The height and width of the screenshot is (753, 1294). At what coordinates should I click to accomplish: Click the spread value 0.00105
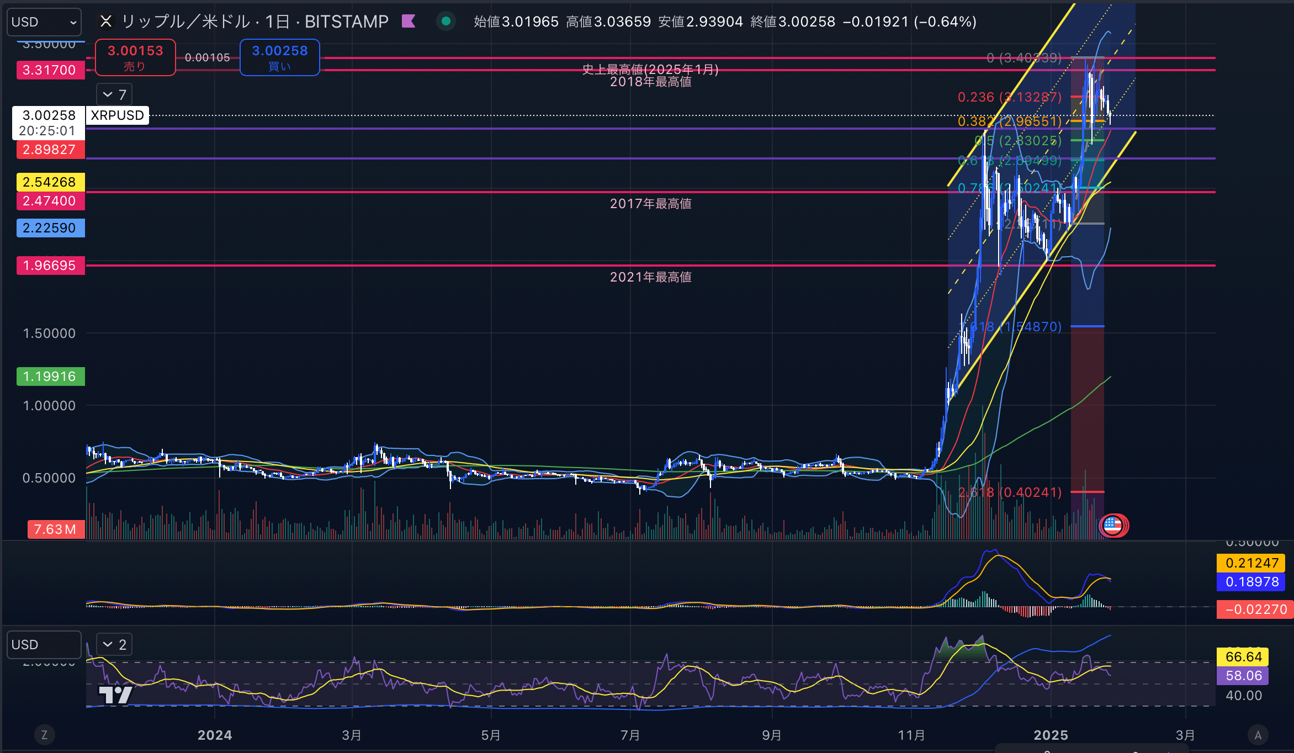pyautogui.click(x=208, y=57)
